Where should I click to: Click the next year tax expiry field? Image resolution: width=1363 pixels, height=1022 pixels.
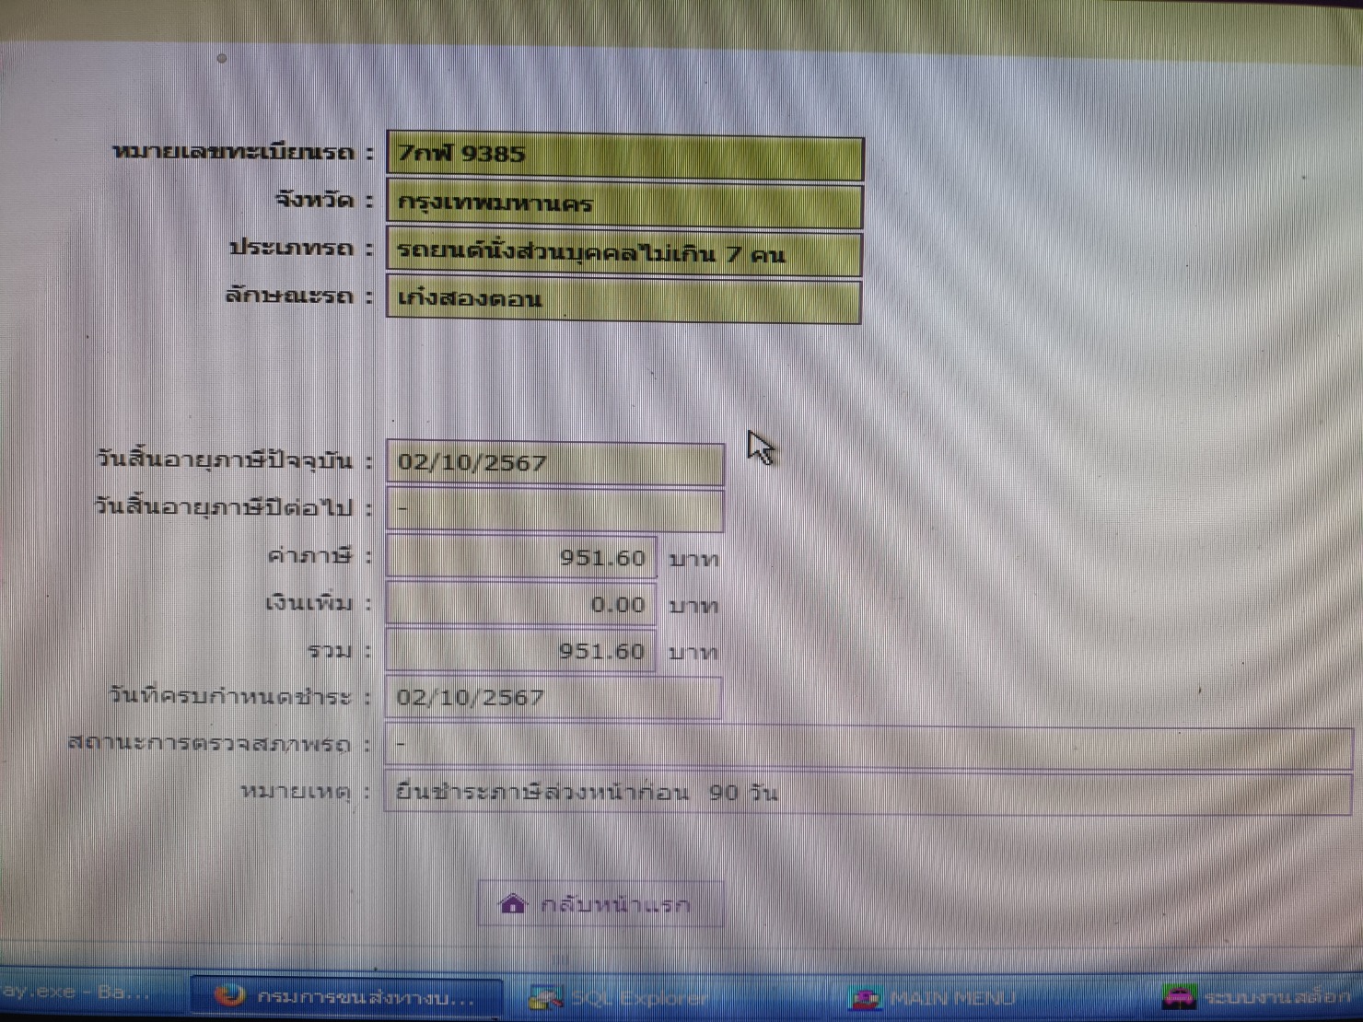point(555,511)
